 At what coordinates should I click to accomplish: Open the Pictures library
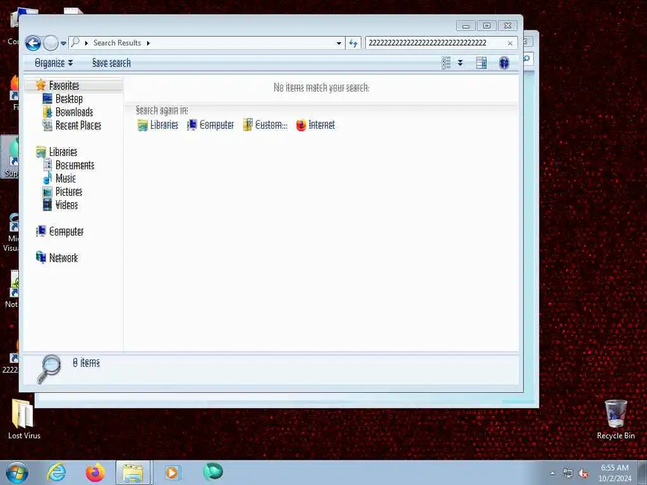tap(68, 192)
